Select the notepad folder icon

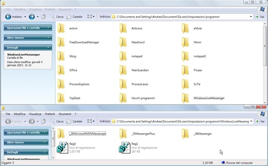tap(123, 56)
